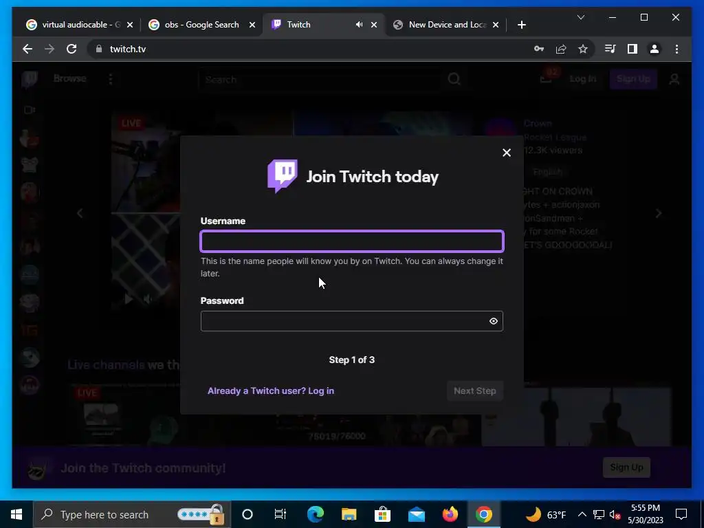Bookmark this page with star icon
704x528 pixels.
pos(583,49)
